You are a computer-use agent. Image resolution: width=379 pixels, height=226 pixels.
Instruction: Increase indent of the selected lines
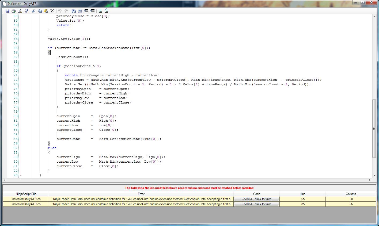coord(93,11)
